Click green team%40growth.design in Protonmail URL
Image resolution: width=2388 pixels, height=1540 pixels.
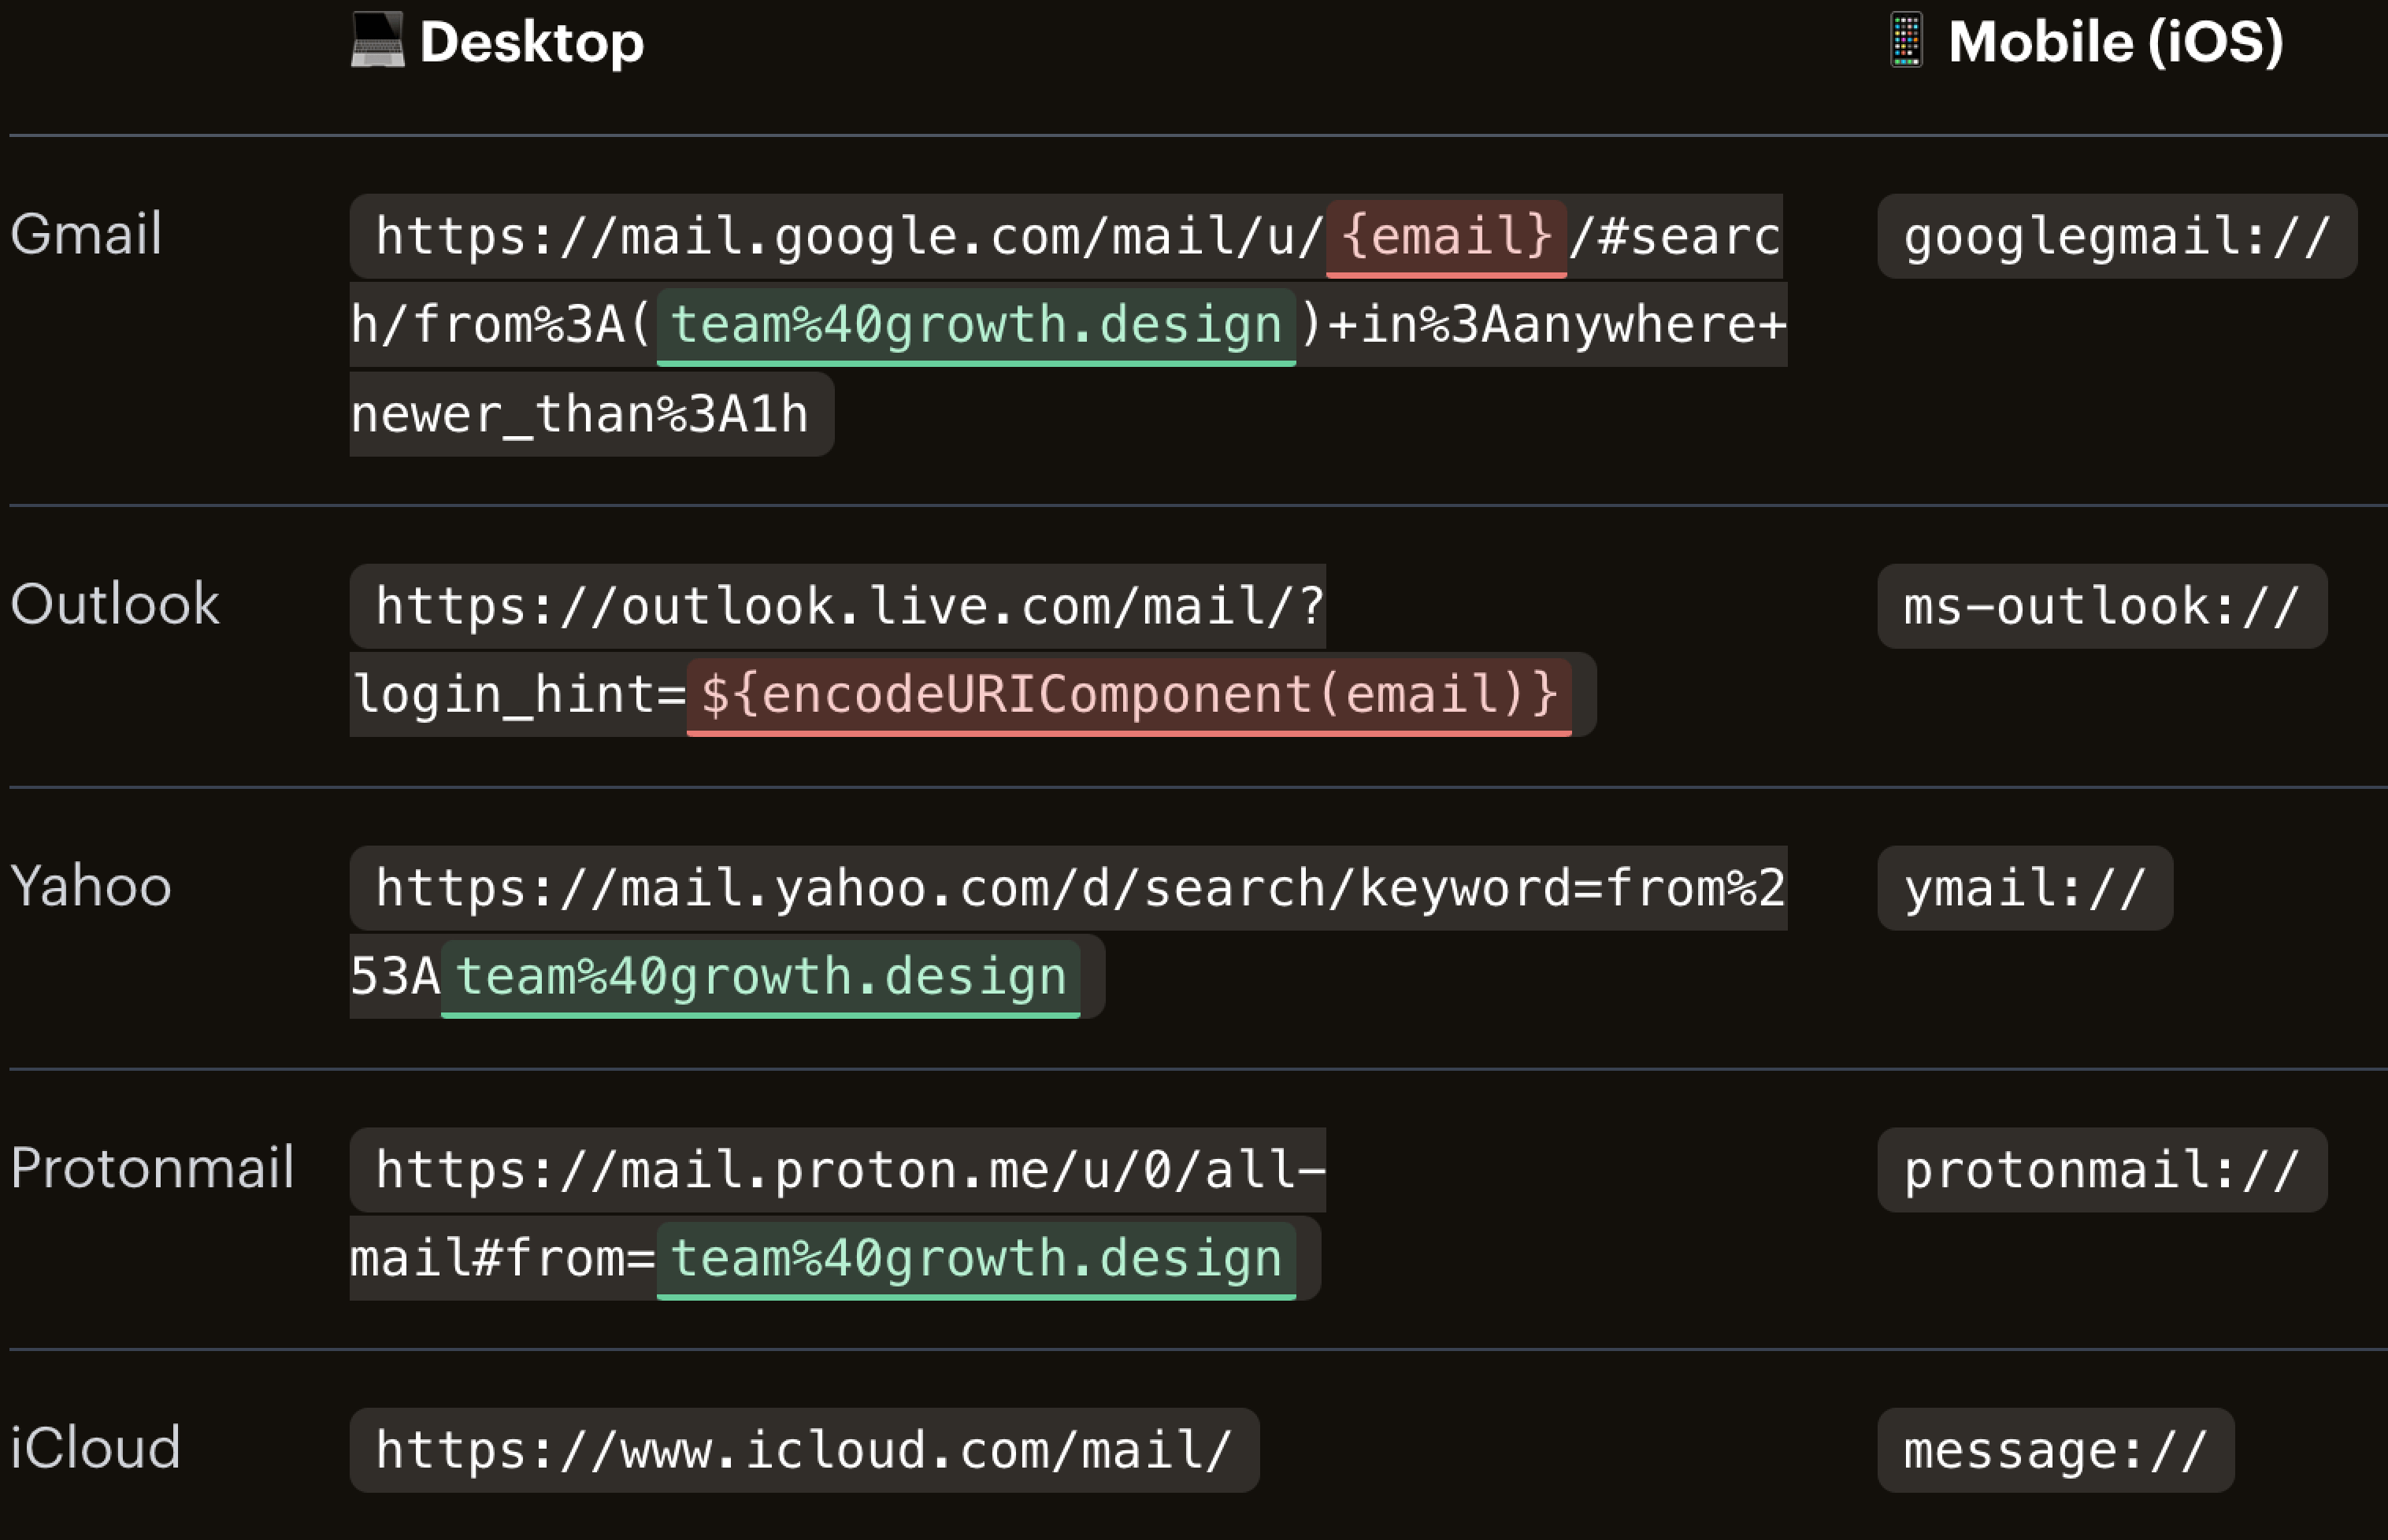(x=975, y=1259)
